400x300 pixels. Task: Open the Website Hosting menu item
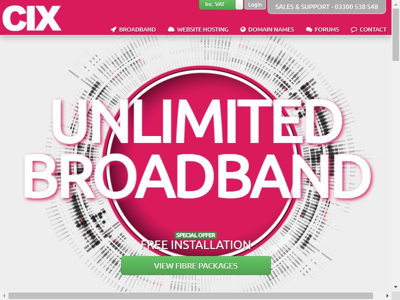[198, 29]
